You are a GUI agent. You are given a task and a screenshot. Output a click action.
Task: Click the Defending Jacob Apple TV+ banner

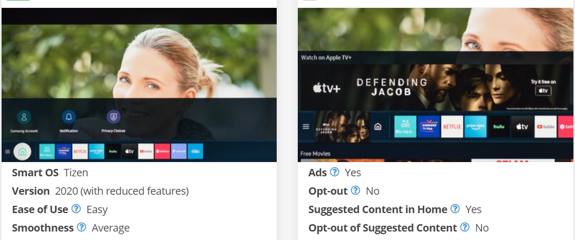point(436,88)
